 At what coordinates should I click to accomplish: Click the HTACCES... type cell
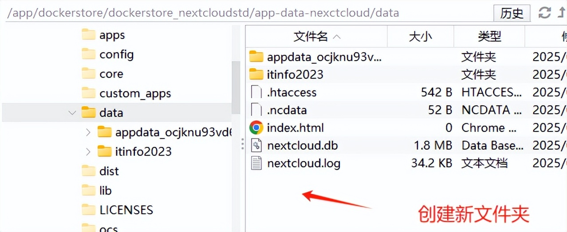point(492,92)
